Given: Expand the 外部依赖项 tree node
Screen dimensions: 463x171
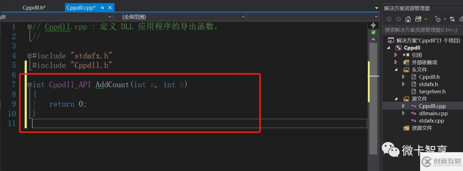Looking at the screenshot, I should [396, 62].
